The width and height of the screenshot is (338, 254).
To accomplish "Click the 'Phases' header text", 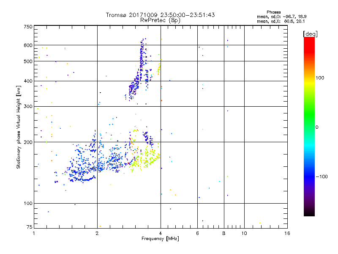I will pyautogui.click(x=273, y=12).
